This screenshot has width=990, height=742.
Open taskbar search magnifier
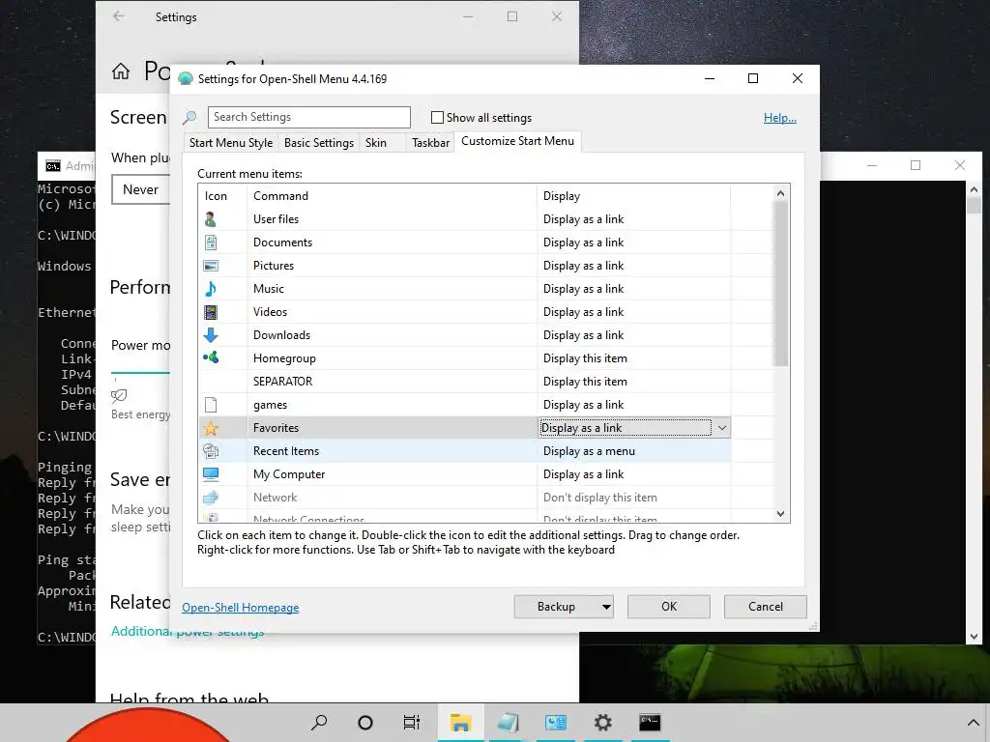click(319, 723)
